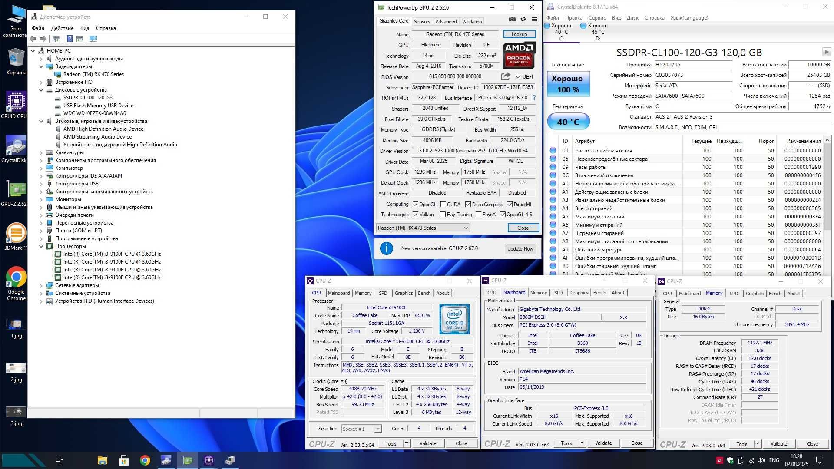Open the Google Chrome desktop icon
Screen dimensions: 834x469
[16, 284]
